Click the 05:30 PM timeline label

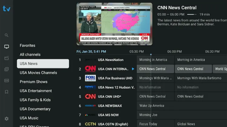tap(137, 52)
